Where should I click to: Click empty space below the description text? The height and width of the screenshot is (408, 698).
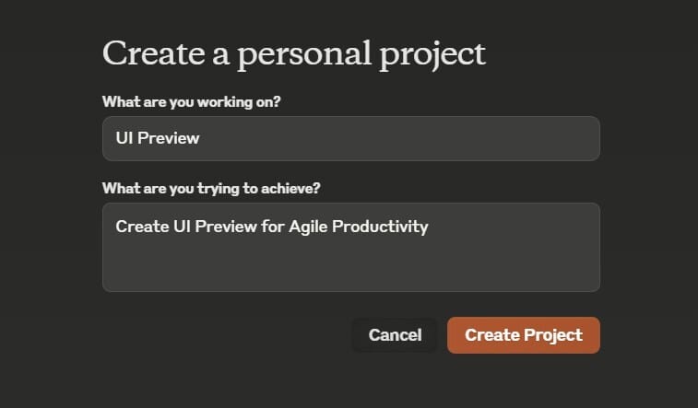pyautogui.click(x=350, y=269)
